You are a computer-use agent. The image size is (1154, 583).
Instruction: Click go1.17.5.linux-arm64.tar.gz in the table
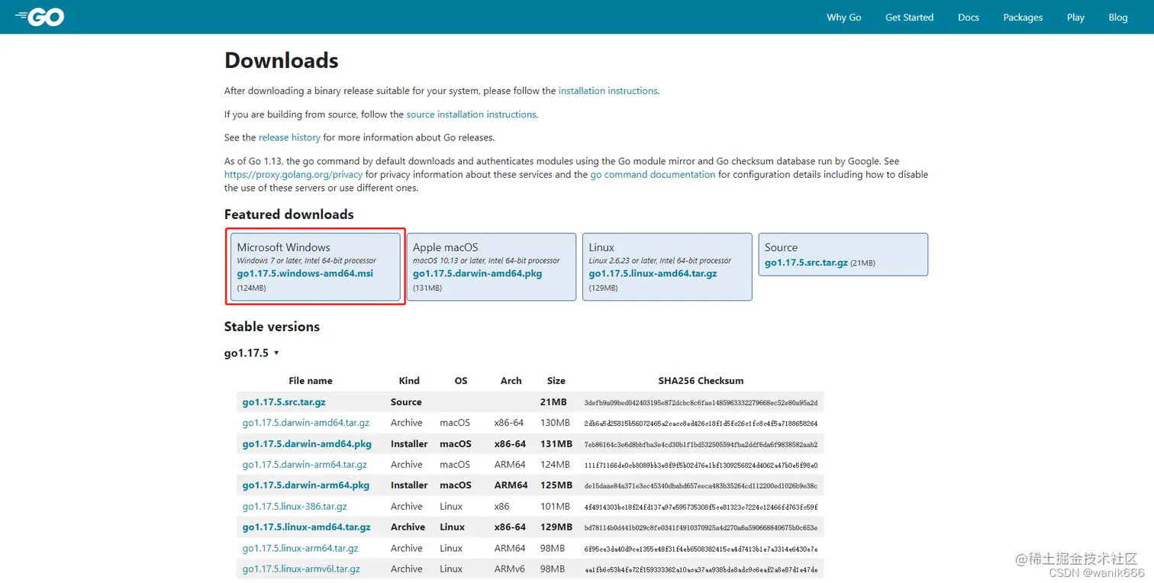(x=300, y=549)
